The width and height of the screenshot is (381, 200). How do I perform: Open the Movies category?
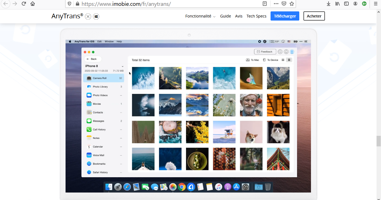pyautogui.click(x=103, y=104)
